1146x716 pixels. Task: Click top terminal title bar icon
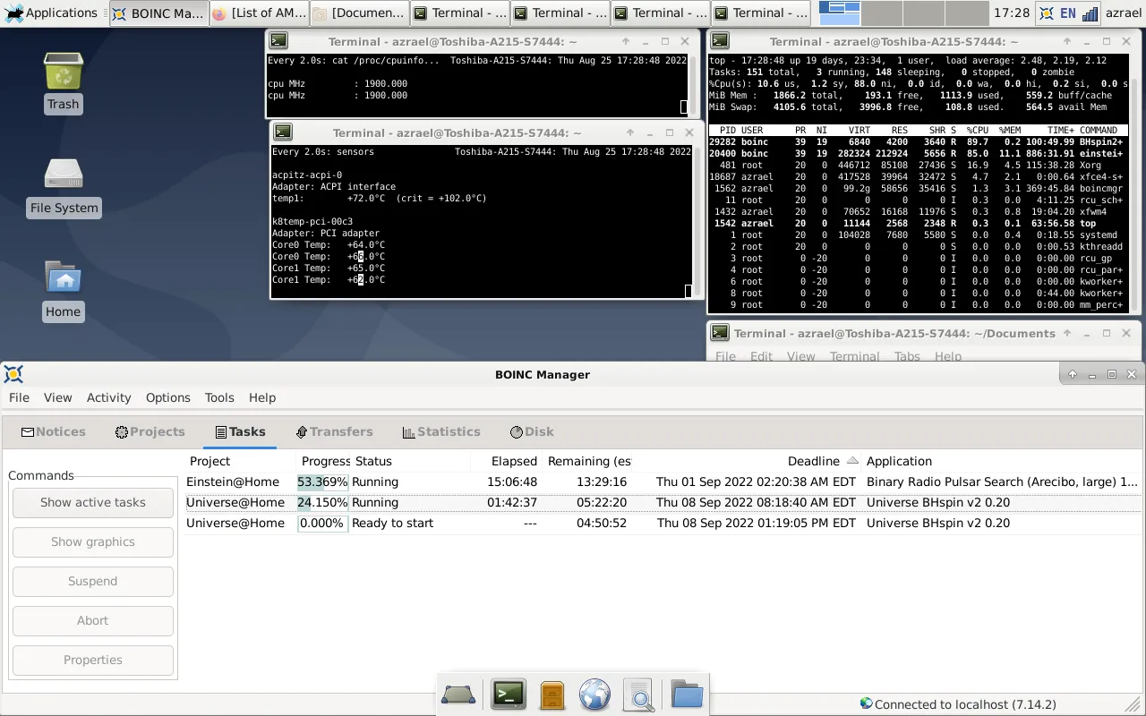click(720, 41)
